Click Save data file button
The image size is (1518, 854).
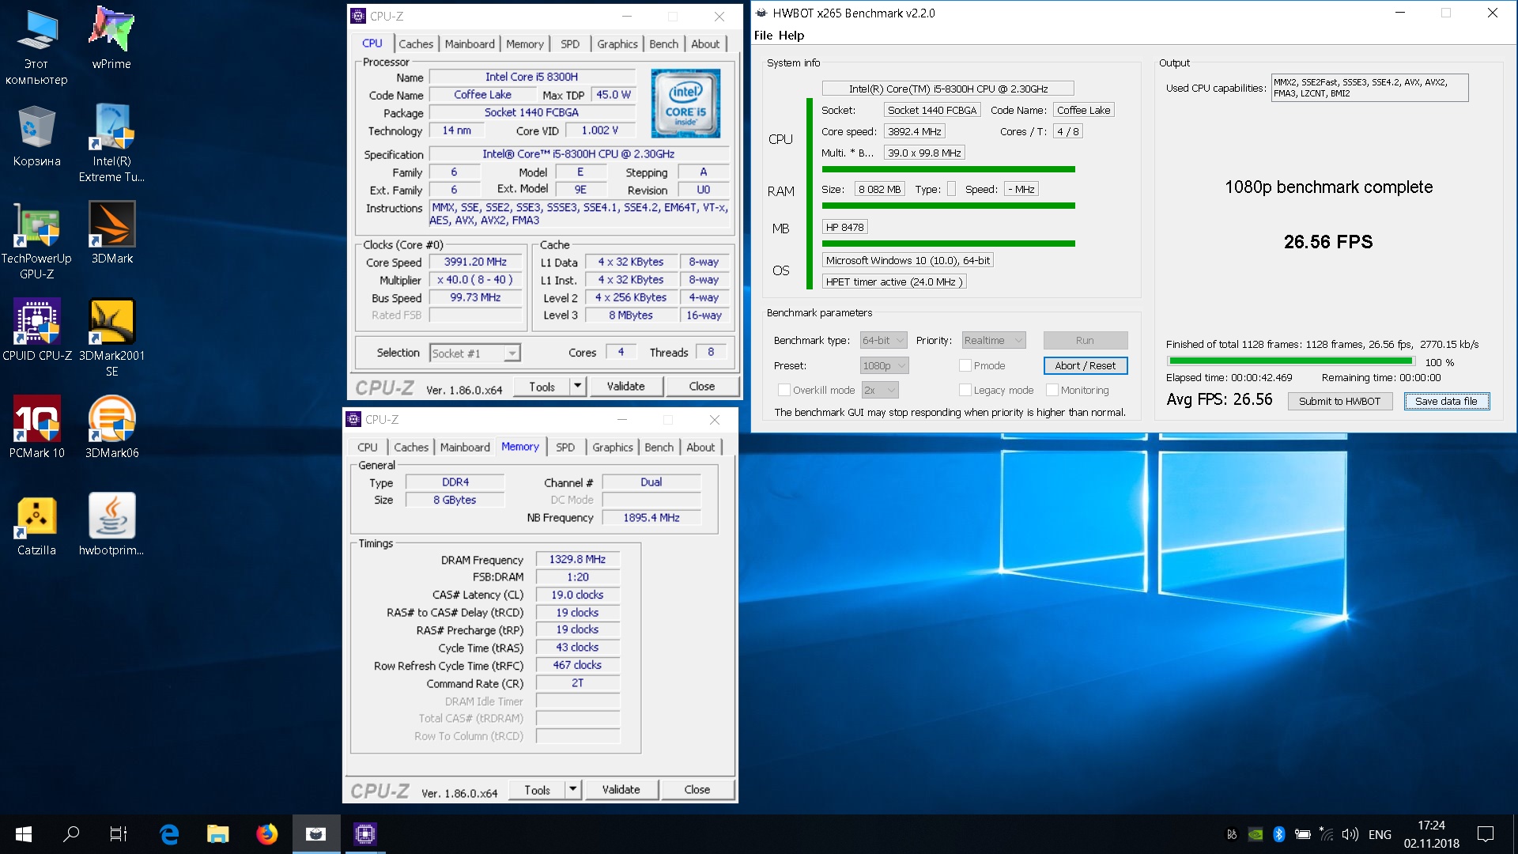pos(1446,401)
